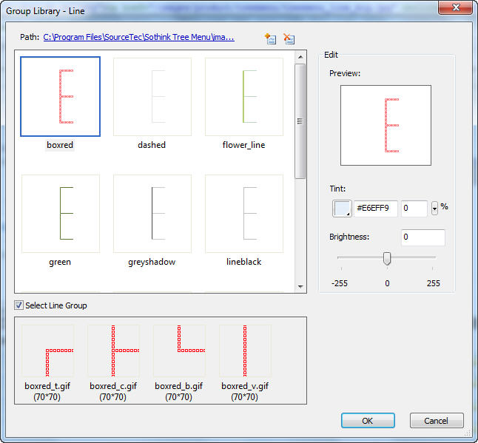Select the boxred_v.gif vertical image
Image resolution: width=478 pixels, height=443 pixels.
pos(245,351)
